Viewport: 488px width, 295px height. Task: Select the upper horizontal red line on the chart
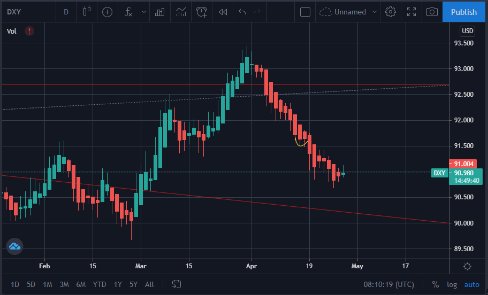[225, 84]
